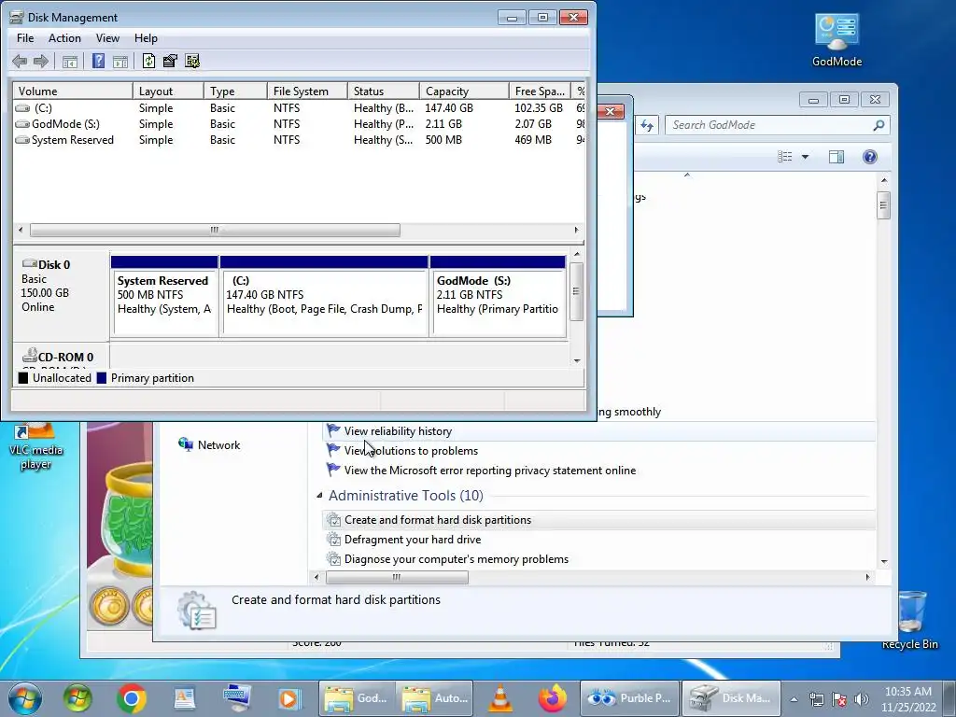Click the GodMode window help icon
This screenshot has width=956, height=717.
click(869, 157)
